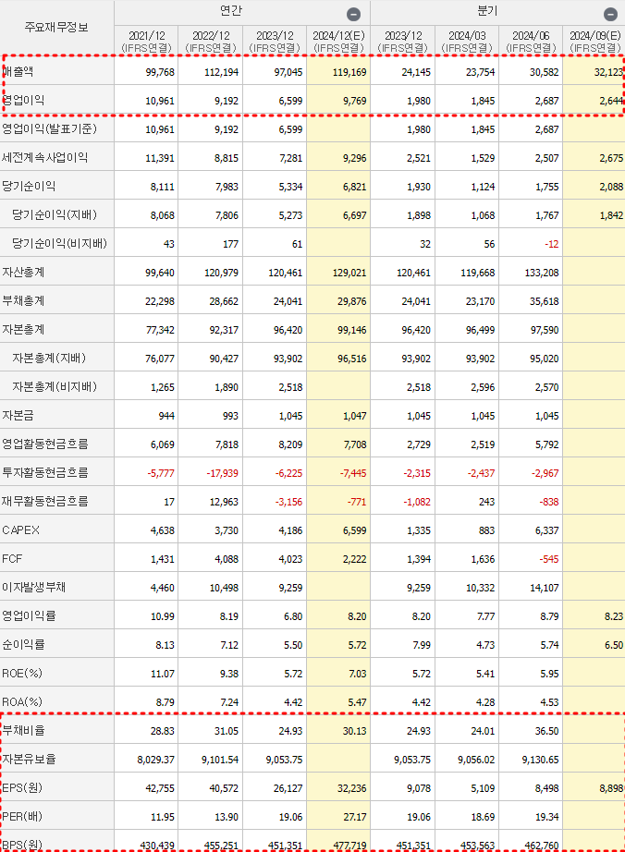This screenshot has width=625, height=852.
Task: Click annual column header 2022/12
Action: coord(210,42)
